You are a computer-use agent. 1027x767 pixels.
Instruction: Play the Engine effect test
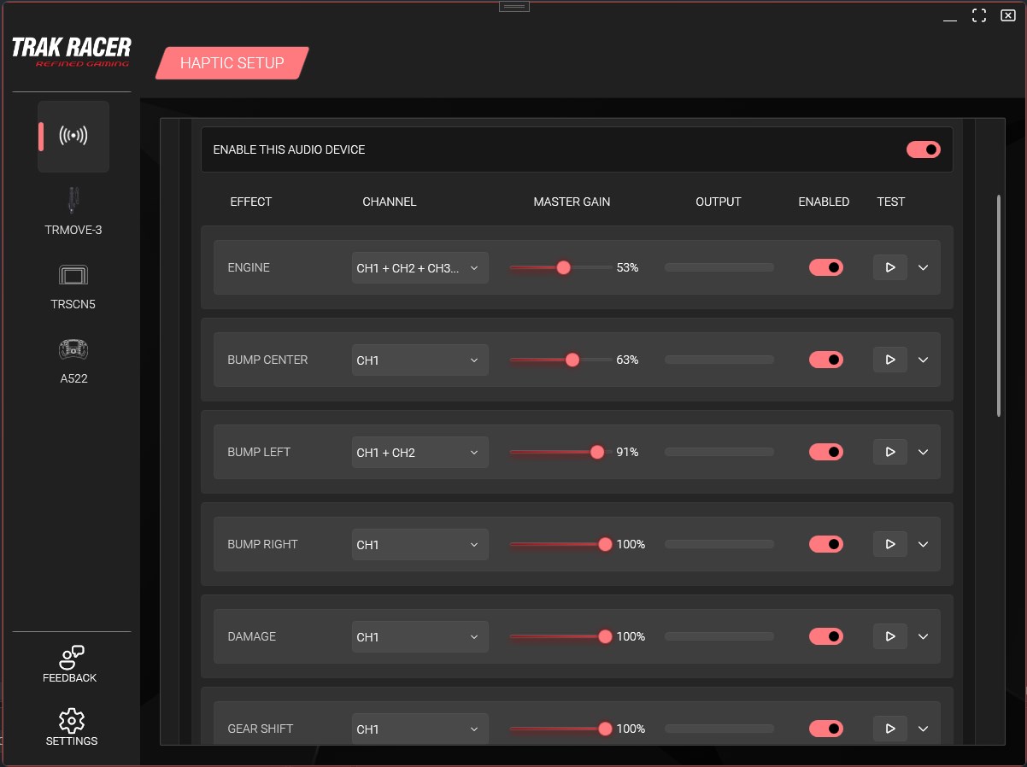[x=890, y=267]
